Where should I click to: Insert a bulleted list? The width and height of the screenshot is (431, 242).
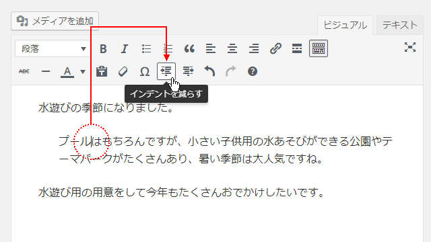146,49
